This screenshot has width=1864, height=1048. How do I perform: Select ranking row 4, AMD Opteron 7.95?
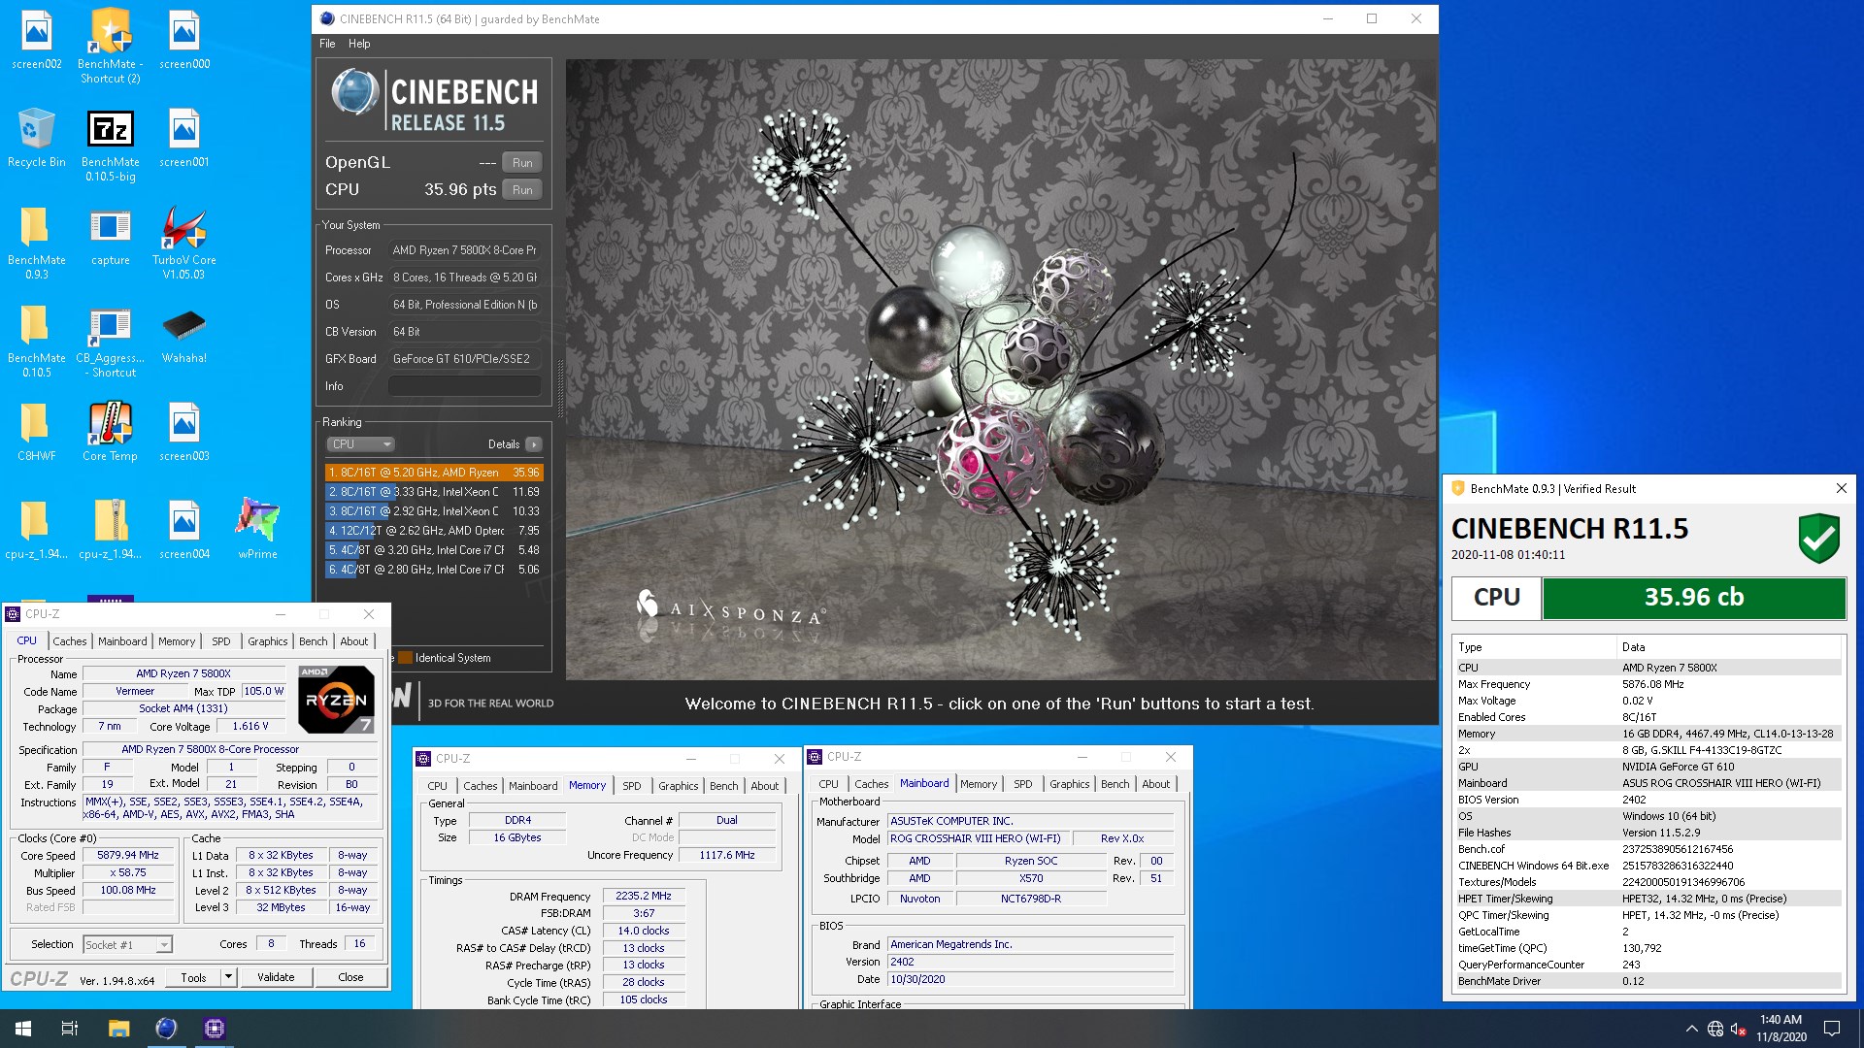[x=434, y=531]
